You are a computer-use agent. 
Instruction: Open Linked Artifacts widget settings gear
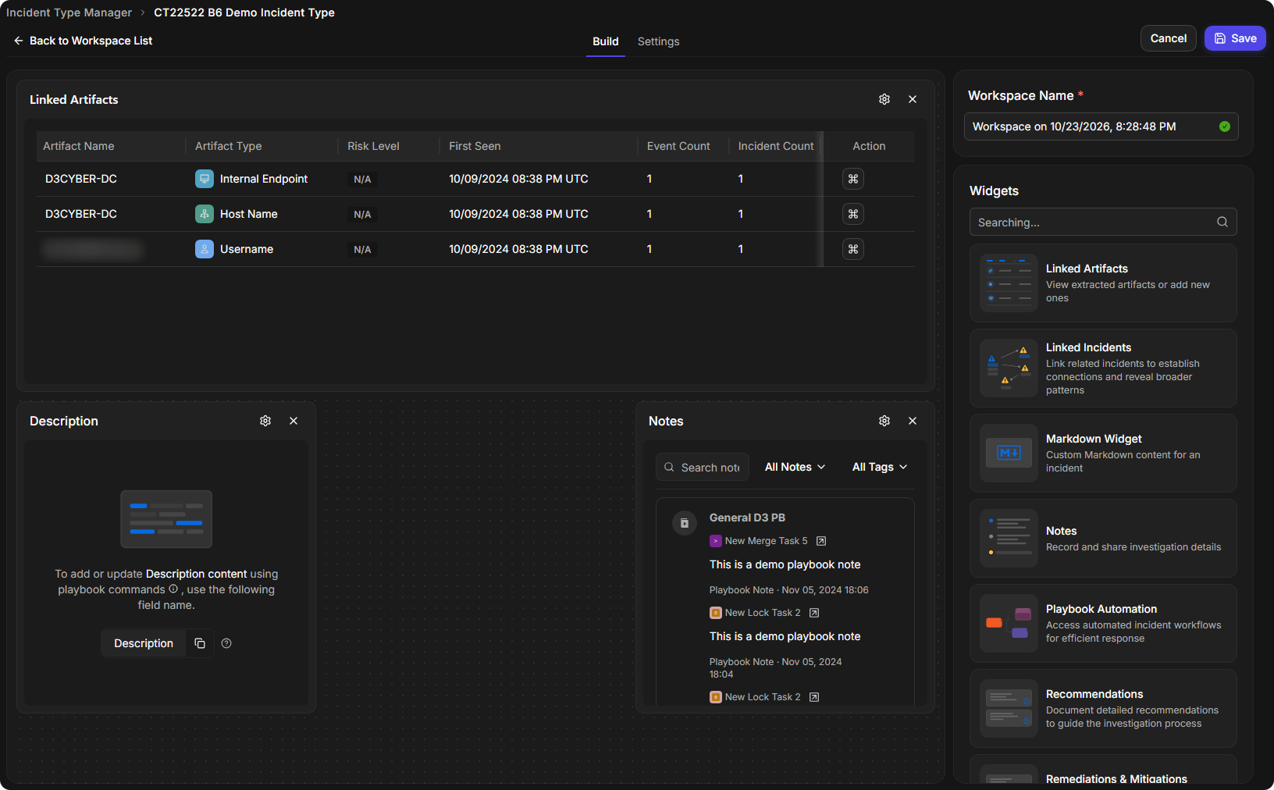(884, 99)
